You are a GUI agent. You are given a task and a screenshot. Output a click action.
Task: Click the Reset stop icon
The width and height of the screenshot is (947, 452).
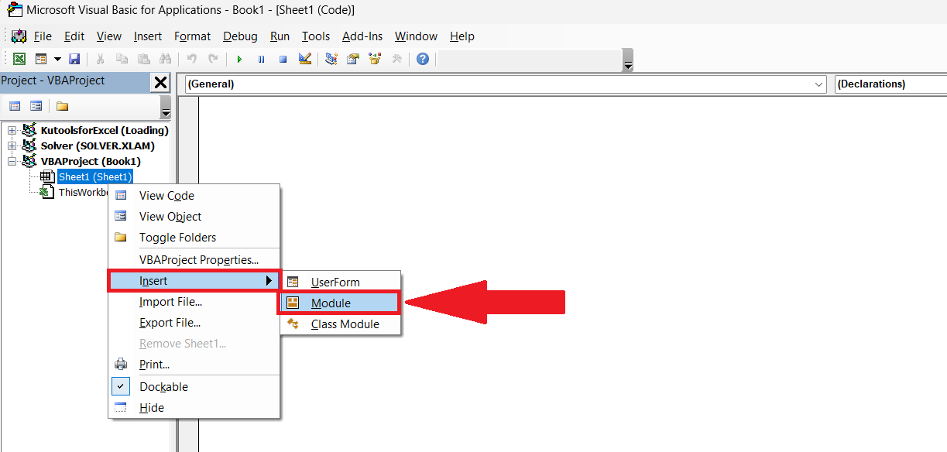[x=283, y=59]
